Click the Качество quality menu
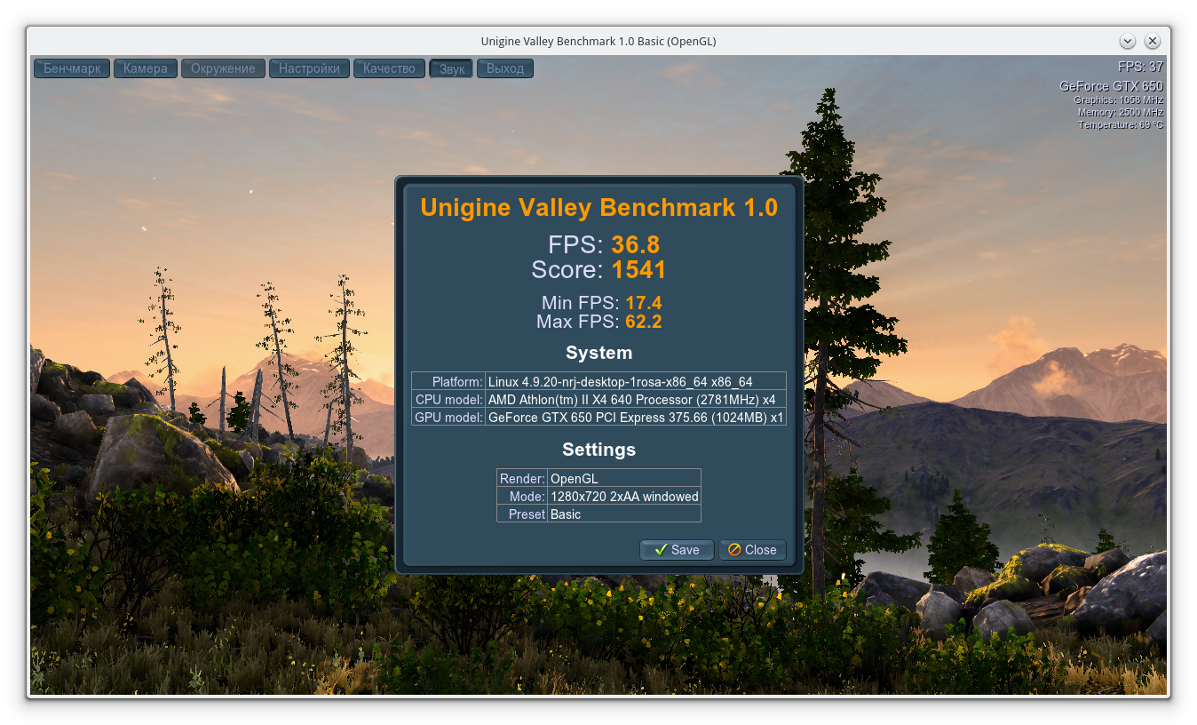 click(389, 68)
